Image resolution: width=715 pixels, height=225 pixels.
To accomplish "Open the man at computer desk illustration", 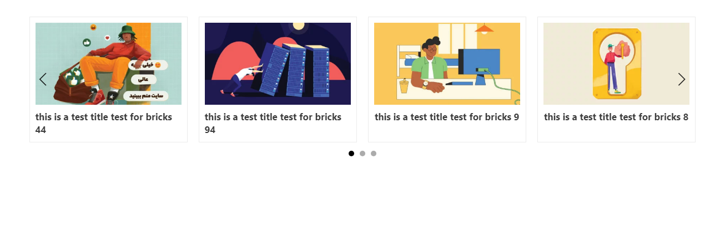I will pos(447,64).
